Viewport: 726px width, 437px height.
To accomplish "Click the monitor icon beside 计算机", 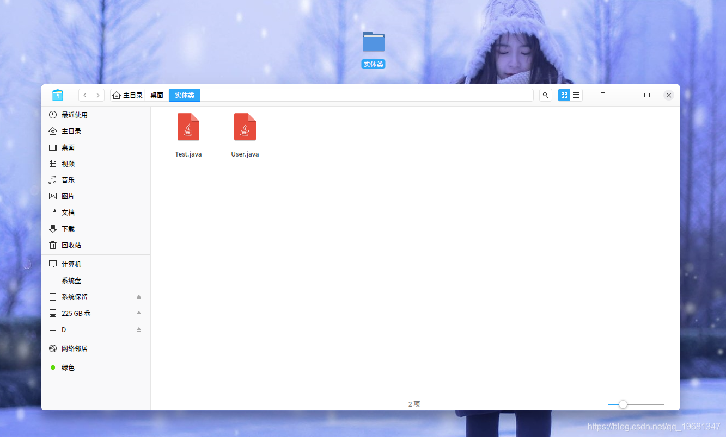I will point(53,264).
